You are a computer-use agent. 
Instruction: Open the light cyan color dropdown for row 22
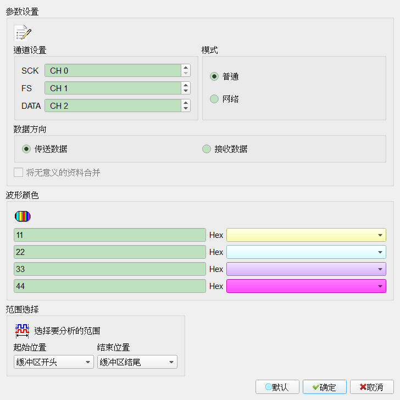(306, 252)
